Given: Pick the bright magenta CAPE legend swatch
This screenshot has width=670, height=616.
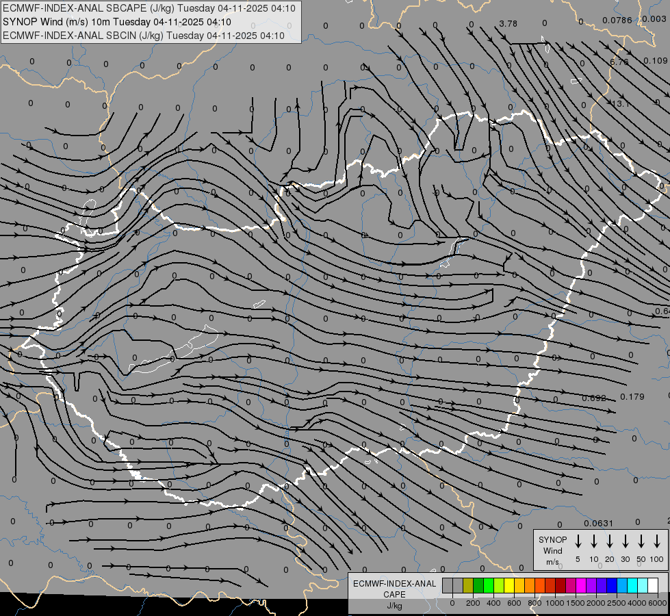Looking at the screenshot, I should click(x=581, y=585).
